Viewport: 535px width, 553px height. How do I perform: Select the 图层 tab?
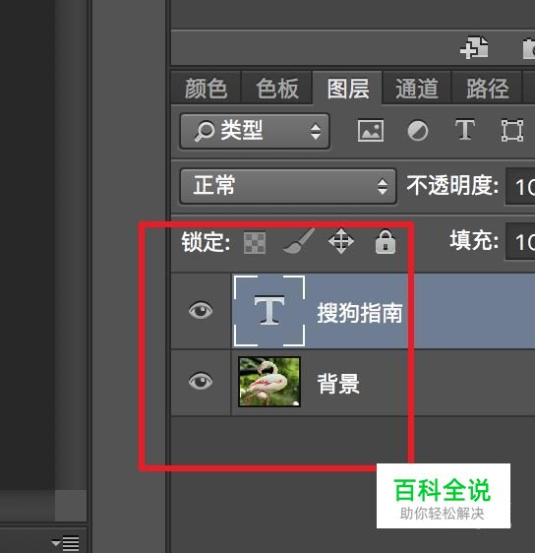[347, 89]
